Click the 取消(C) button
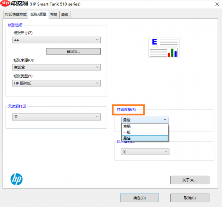The height and width of the screenshot is (207, 222). click(x=190, y=198)
